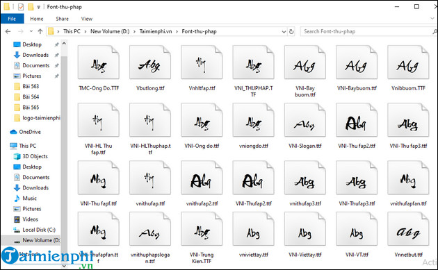Select the vnithufap3.ttf font icon

[x=305, y=178]
